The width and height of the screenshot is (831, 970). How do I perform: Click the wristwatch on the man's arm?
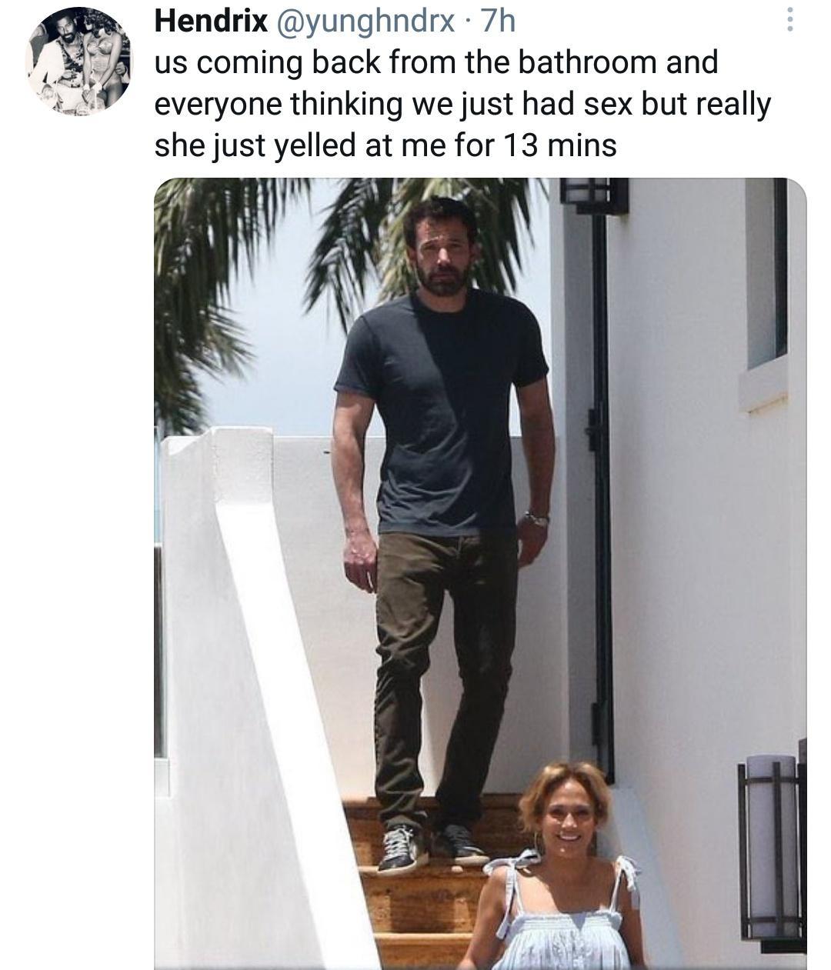536,519
